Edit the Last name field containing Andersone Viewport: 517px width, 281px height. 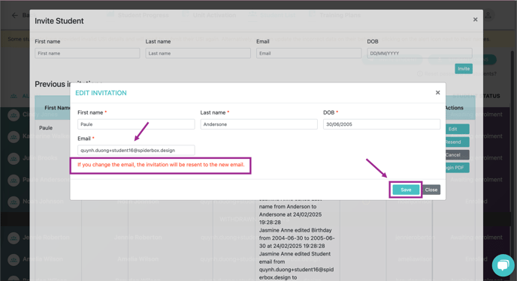coord(258,124)
